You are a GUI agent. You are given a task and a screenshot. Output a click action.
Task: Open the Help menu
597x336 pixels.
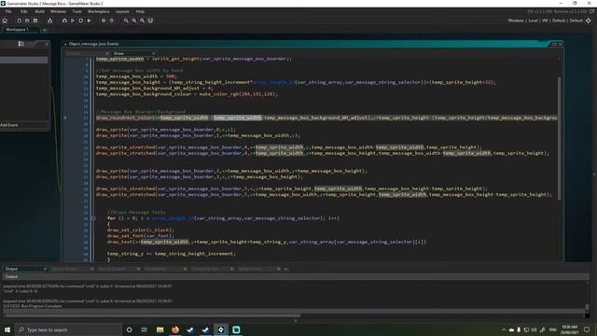[140, 11]
